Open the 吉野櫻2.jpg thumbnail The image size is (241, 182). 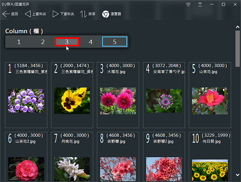164,169
